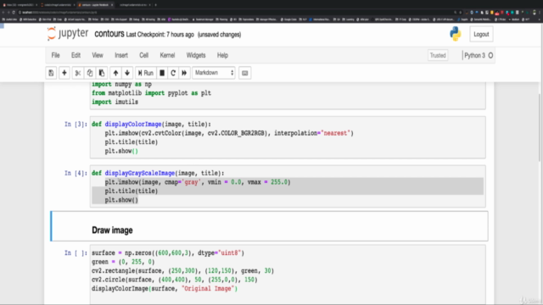Click the surface np.zeros code line

[168, 253]
